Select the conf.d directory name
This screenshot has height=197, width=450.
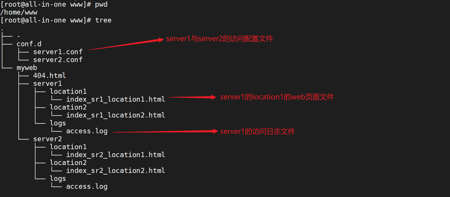[x=29, y=44]
